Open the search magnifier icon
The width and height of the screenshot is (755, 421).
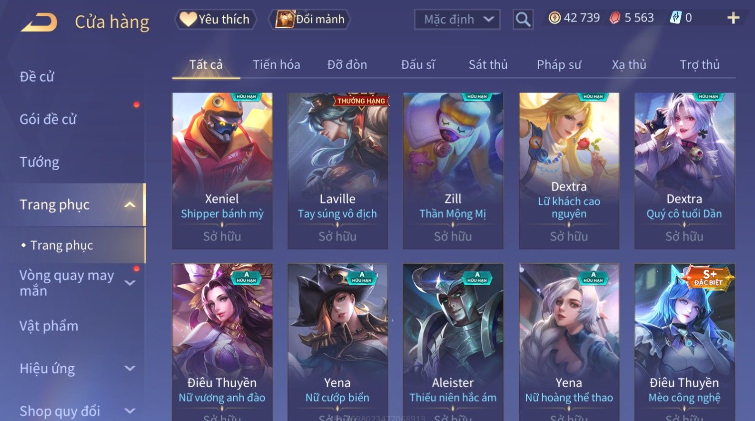coord(523,19)
